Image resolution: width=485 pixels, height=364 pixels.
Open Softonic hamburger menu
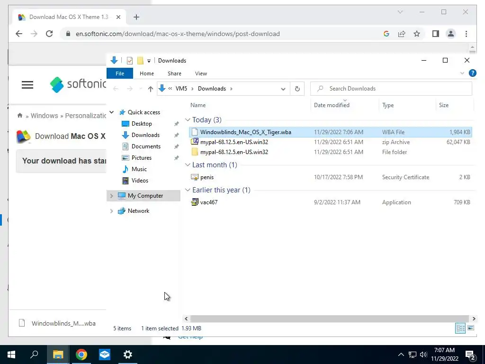27,85
